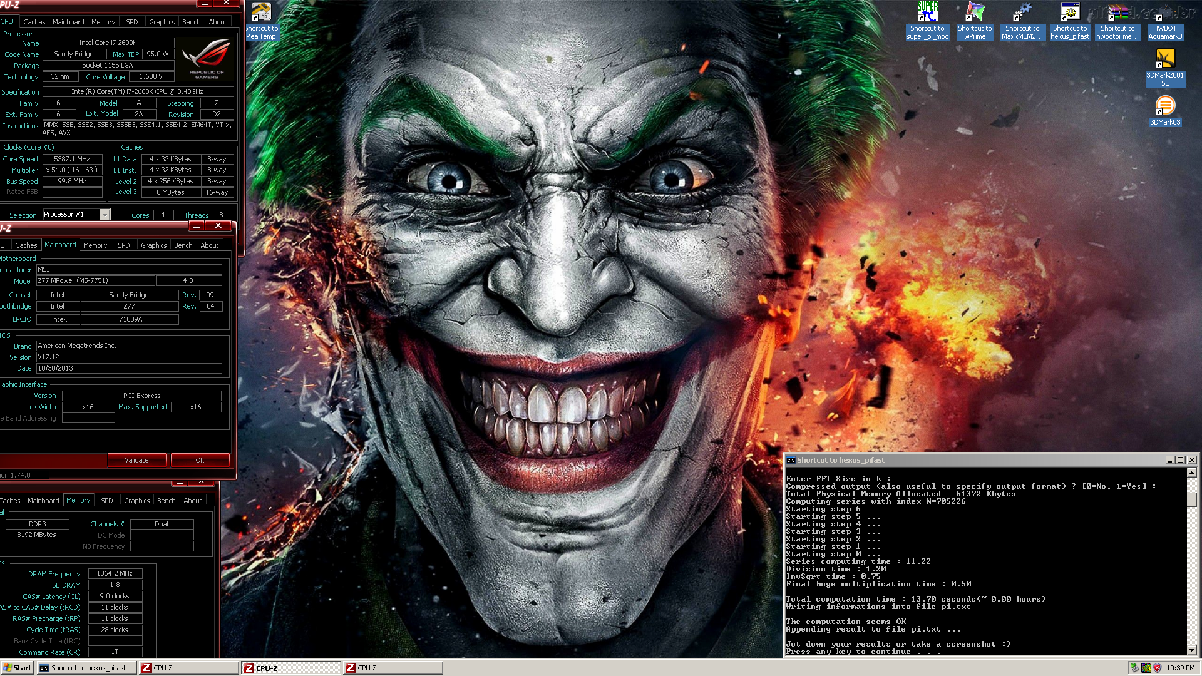Click the console window's system menu icon
The image size is (1202, 676).
[791, 460]
